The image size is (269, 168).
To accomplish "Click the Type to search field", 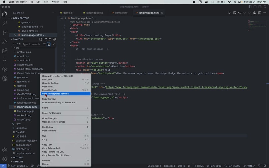I will point(31,44).
